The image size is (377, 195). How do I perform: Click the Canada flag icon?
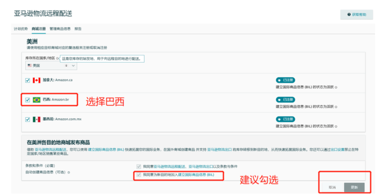coord(36,81)
